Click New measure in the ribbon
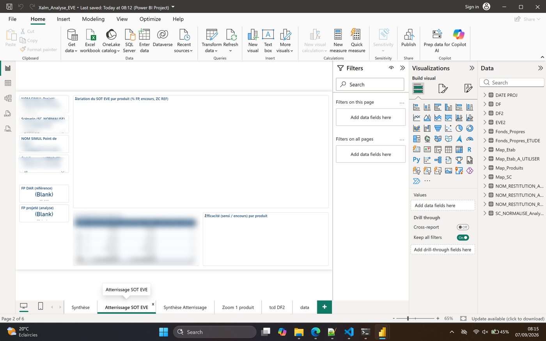The image size is (546, 341). coord(338,41)
